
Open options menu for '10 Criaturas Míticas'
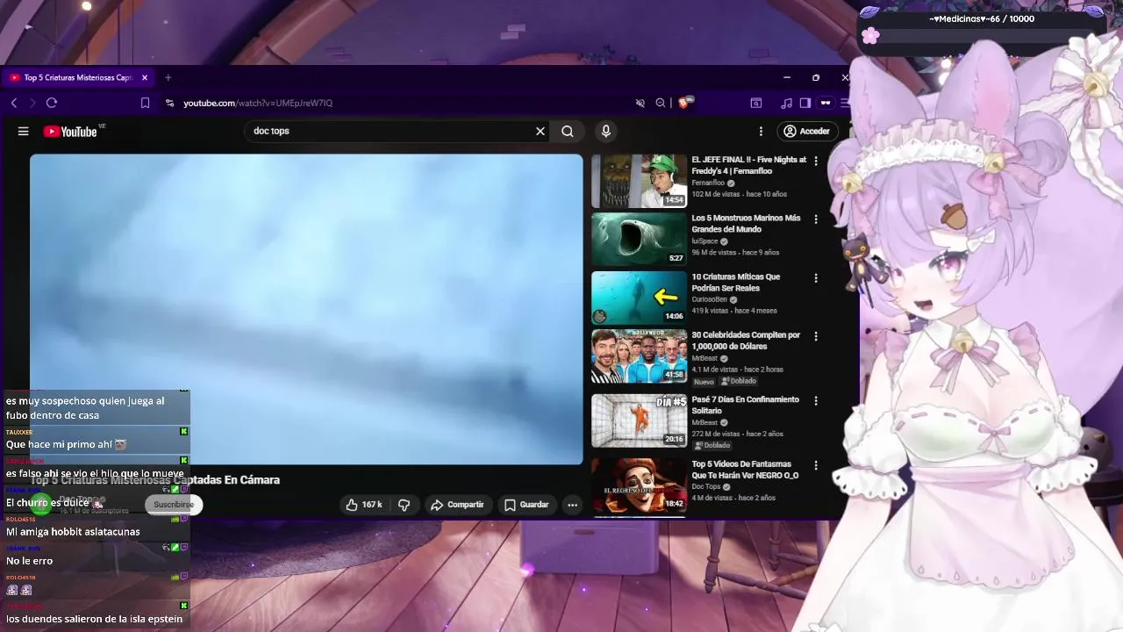(816, 277)
